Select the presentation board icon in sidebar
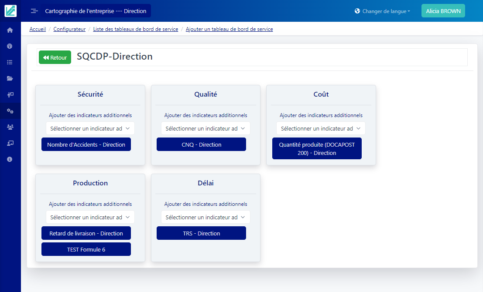The image size is (483, 292). [x=10, y=94]
